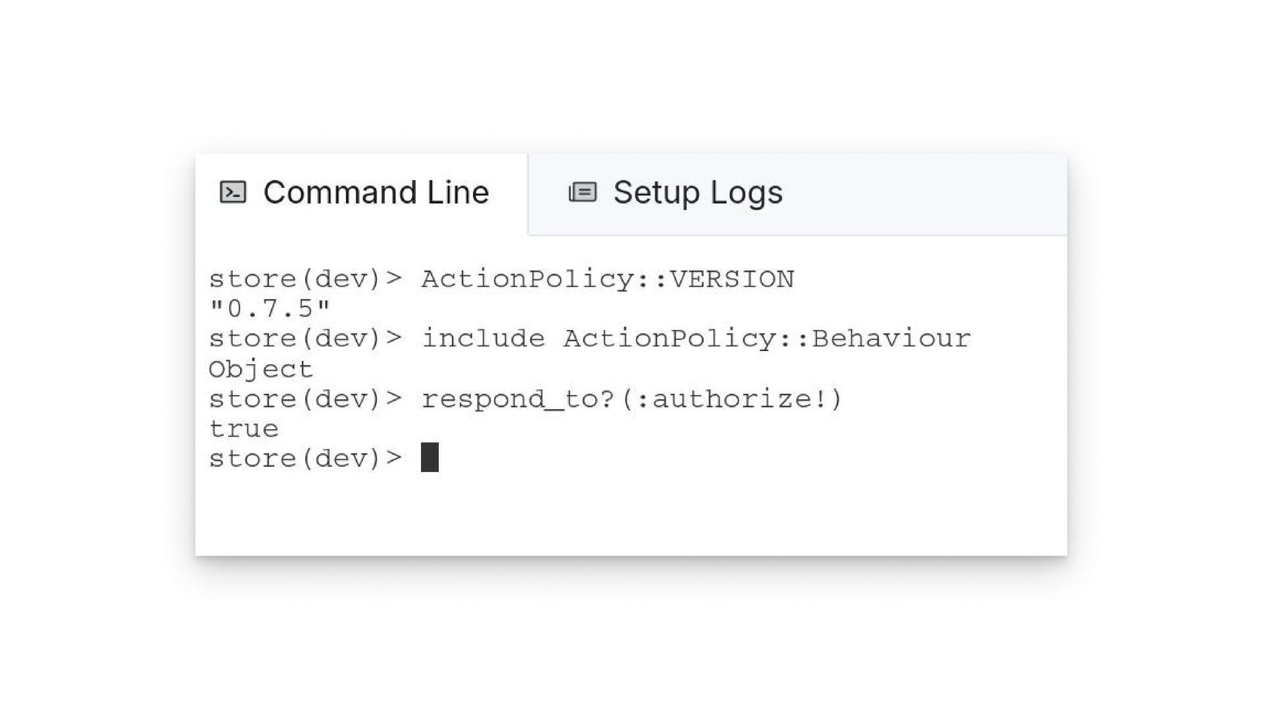Click the prompt before respond_to? command

pyautogui.click(x=305, y=400)
